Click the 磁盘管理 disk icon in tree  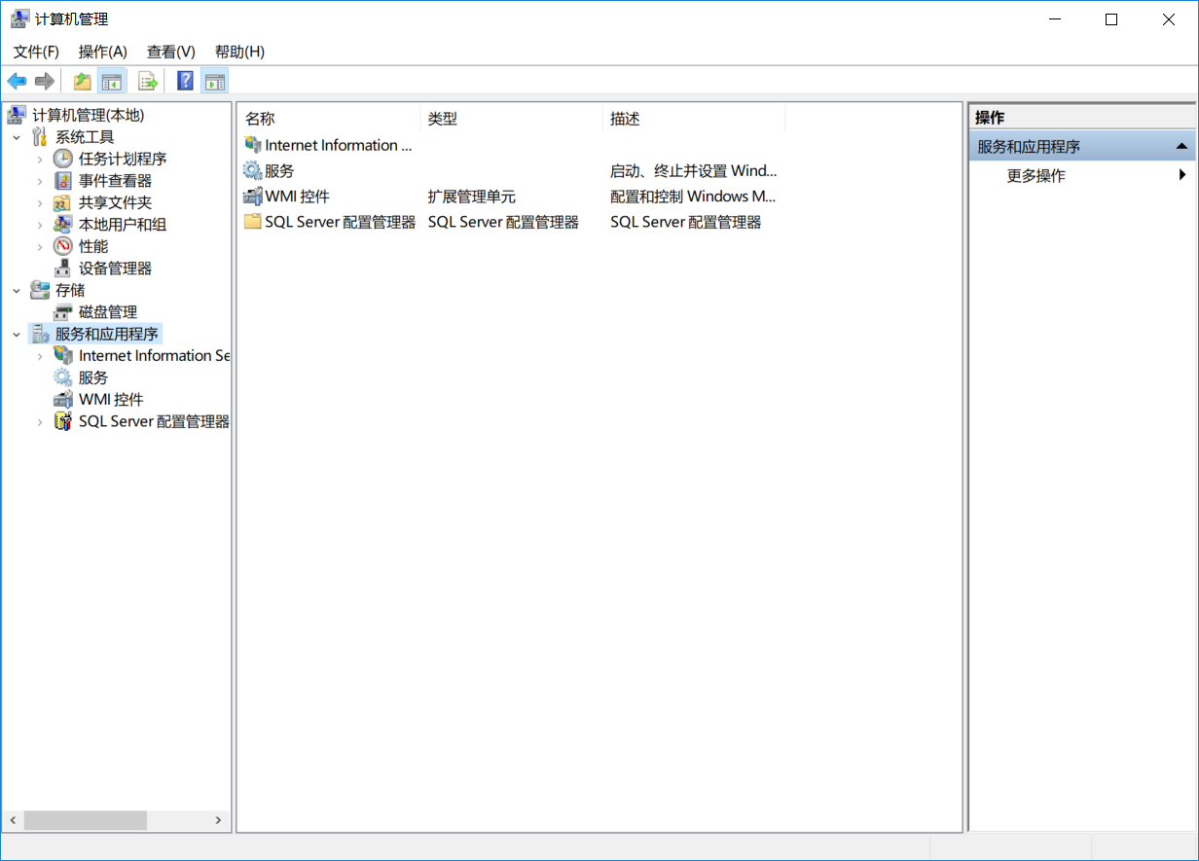pyautogui.click(x=63, y=312)
